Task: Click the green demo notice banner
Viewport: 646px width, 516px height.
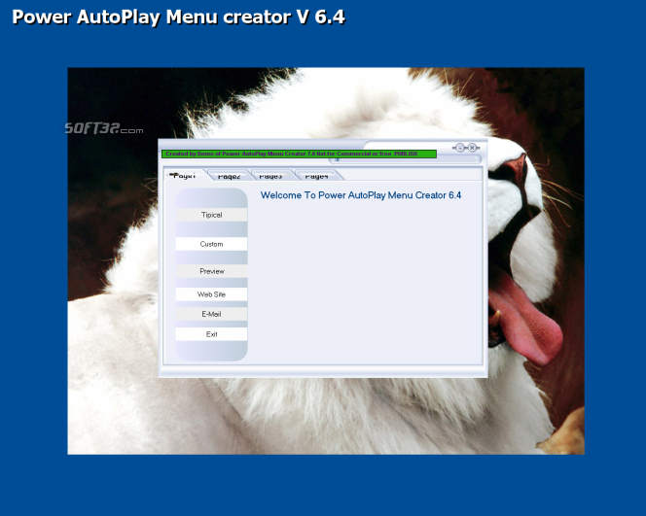Action: click(299, 154)
